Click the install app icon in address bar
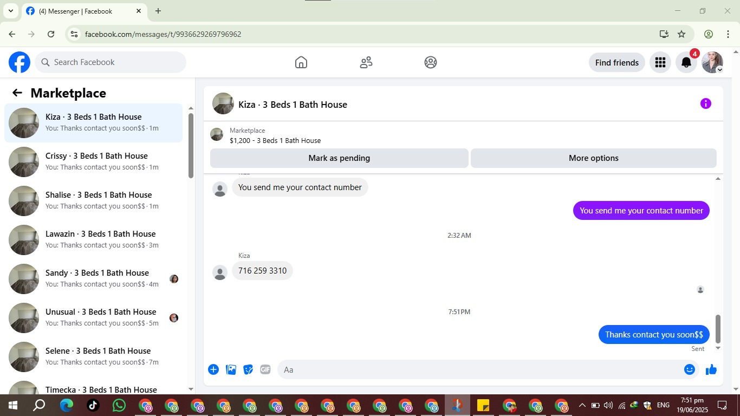Image resolution: width=740 pixels, height=416 pixels. coord(664,34)
